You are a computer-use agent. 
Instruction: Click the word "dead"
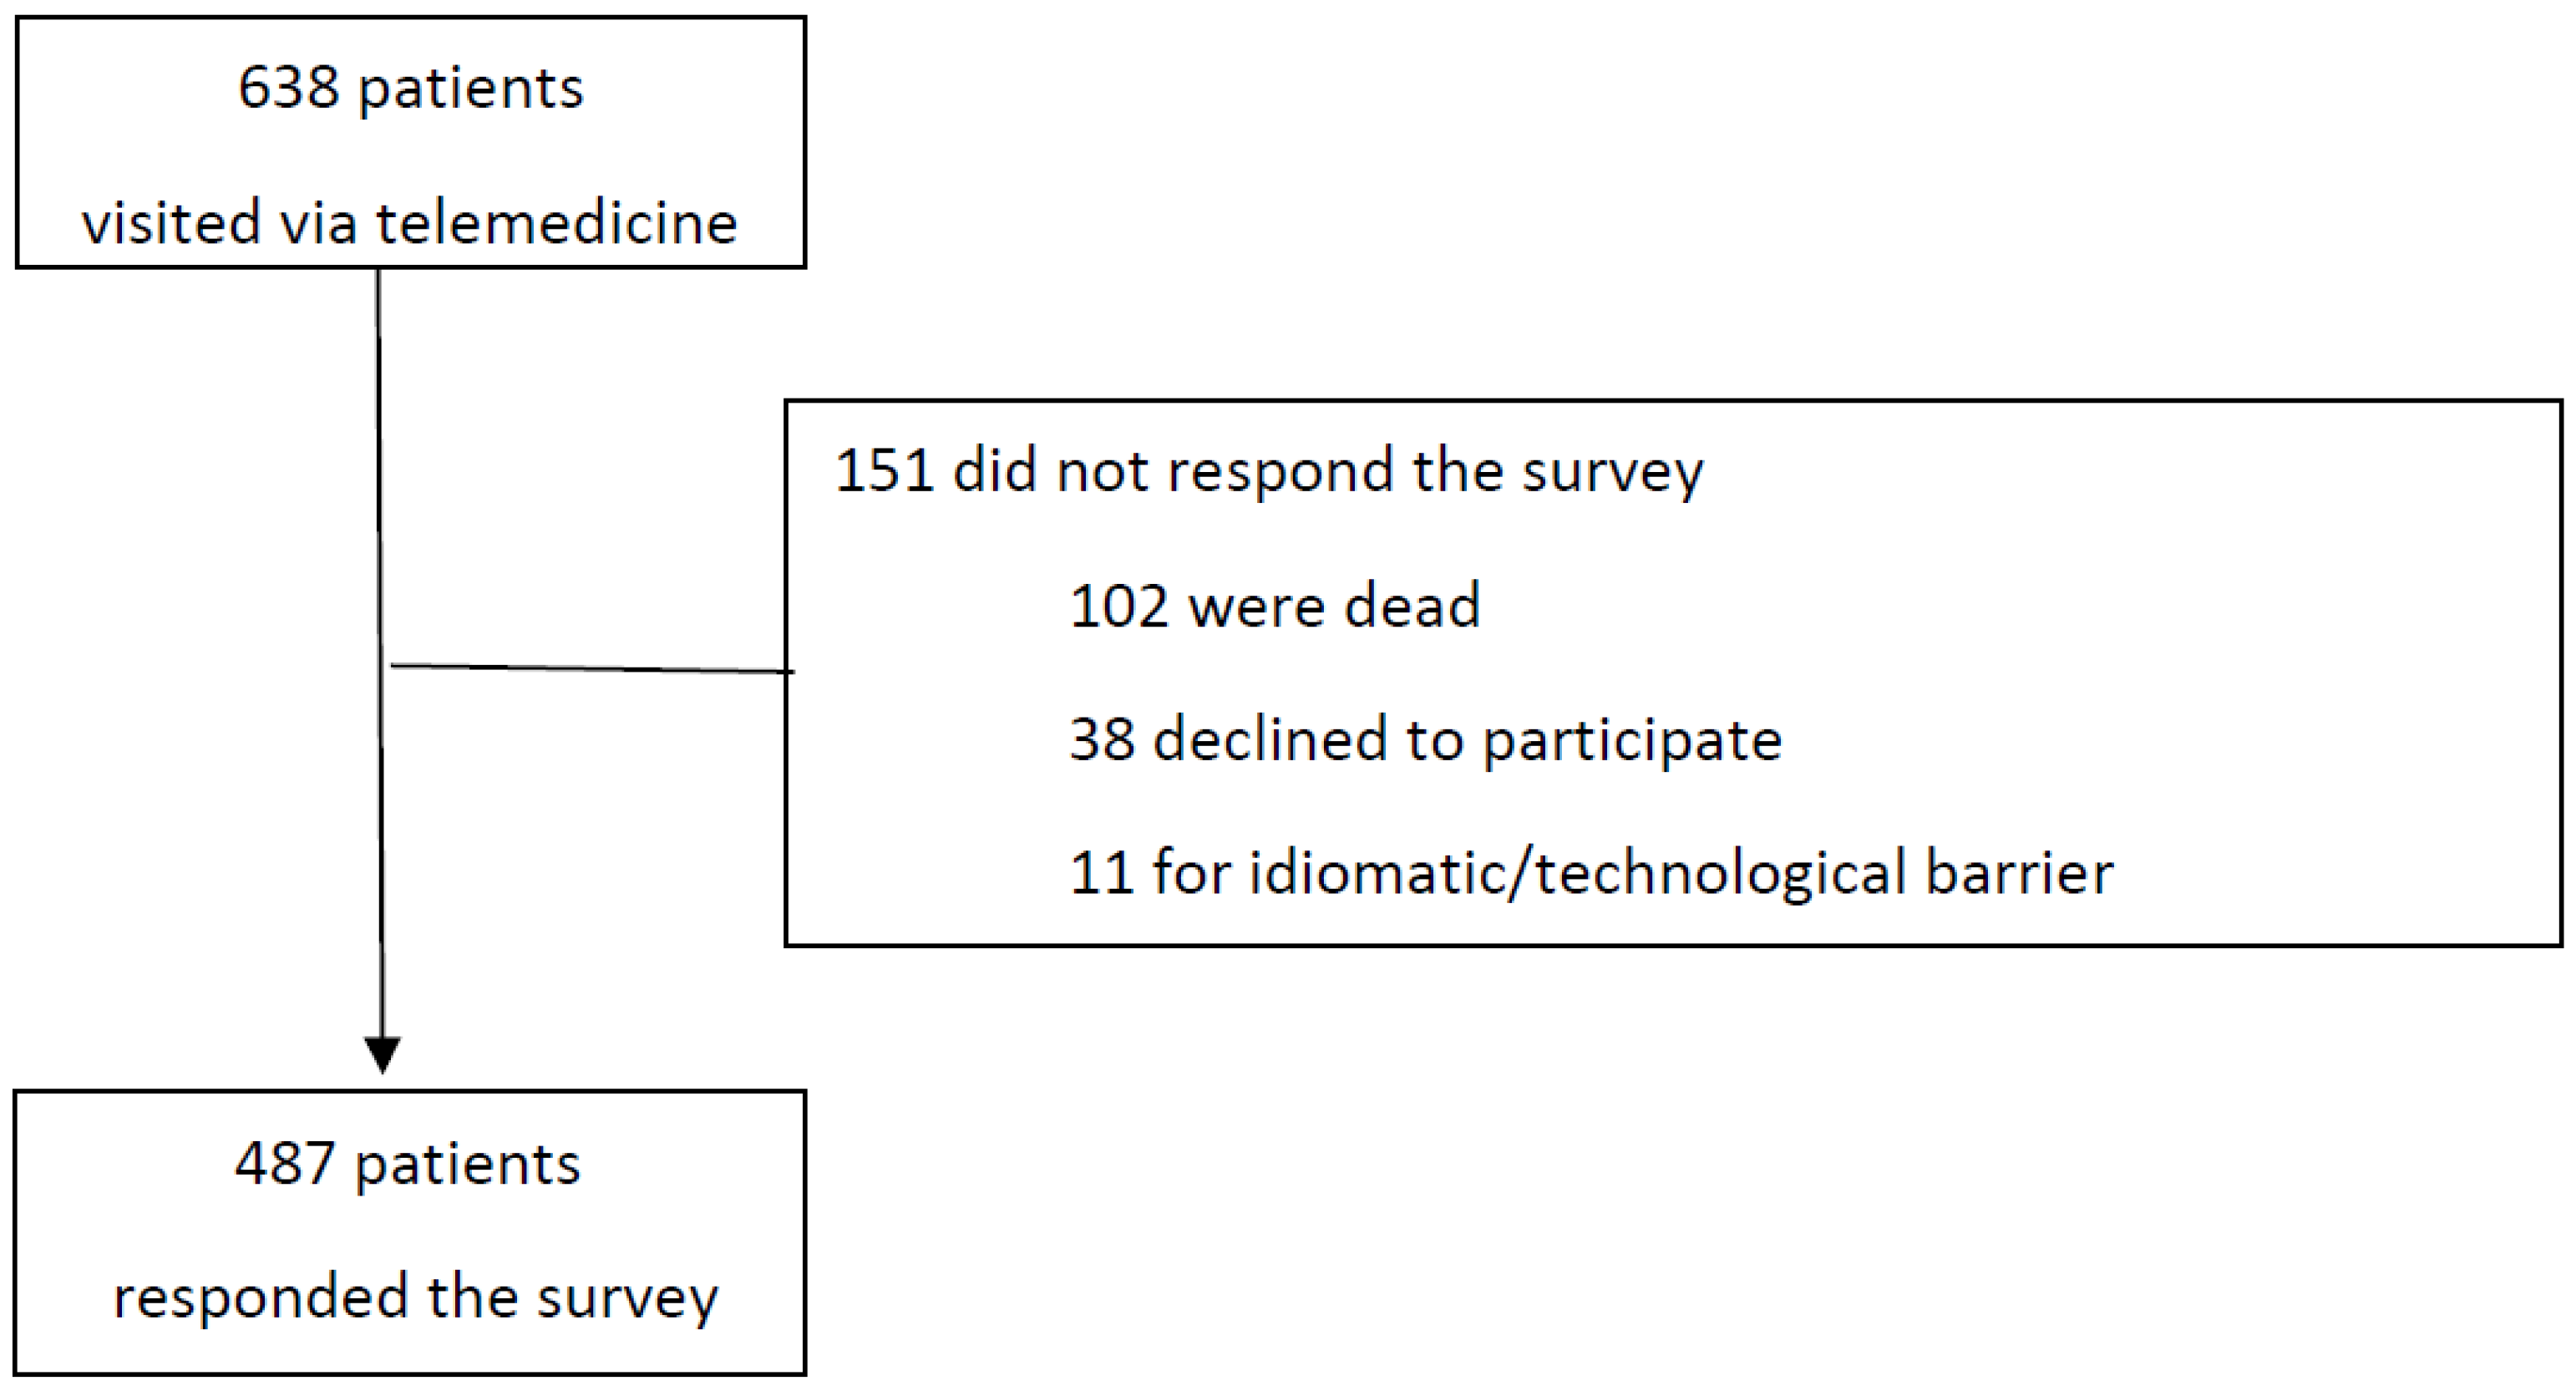(x=1412, y=606)
